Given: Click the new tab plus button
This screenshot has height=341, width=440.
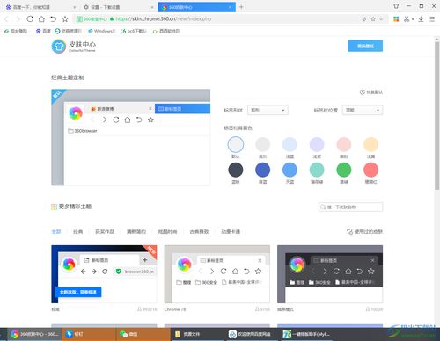Looking at the screenshot, I should (x=241, y=7).
